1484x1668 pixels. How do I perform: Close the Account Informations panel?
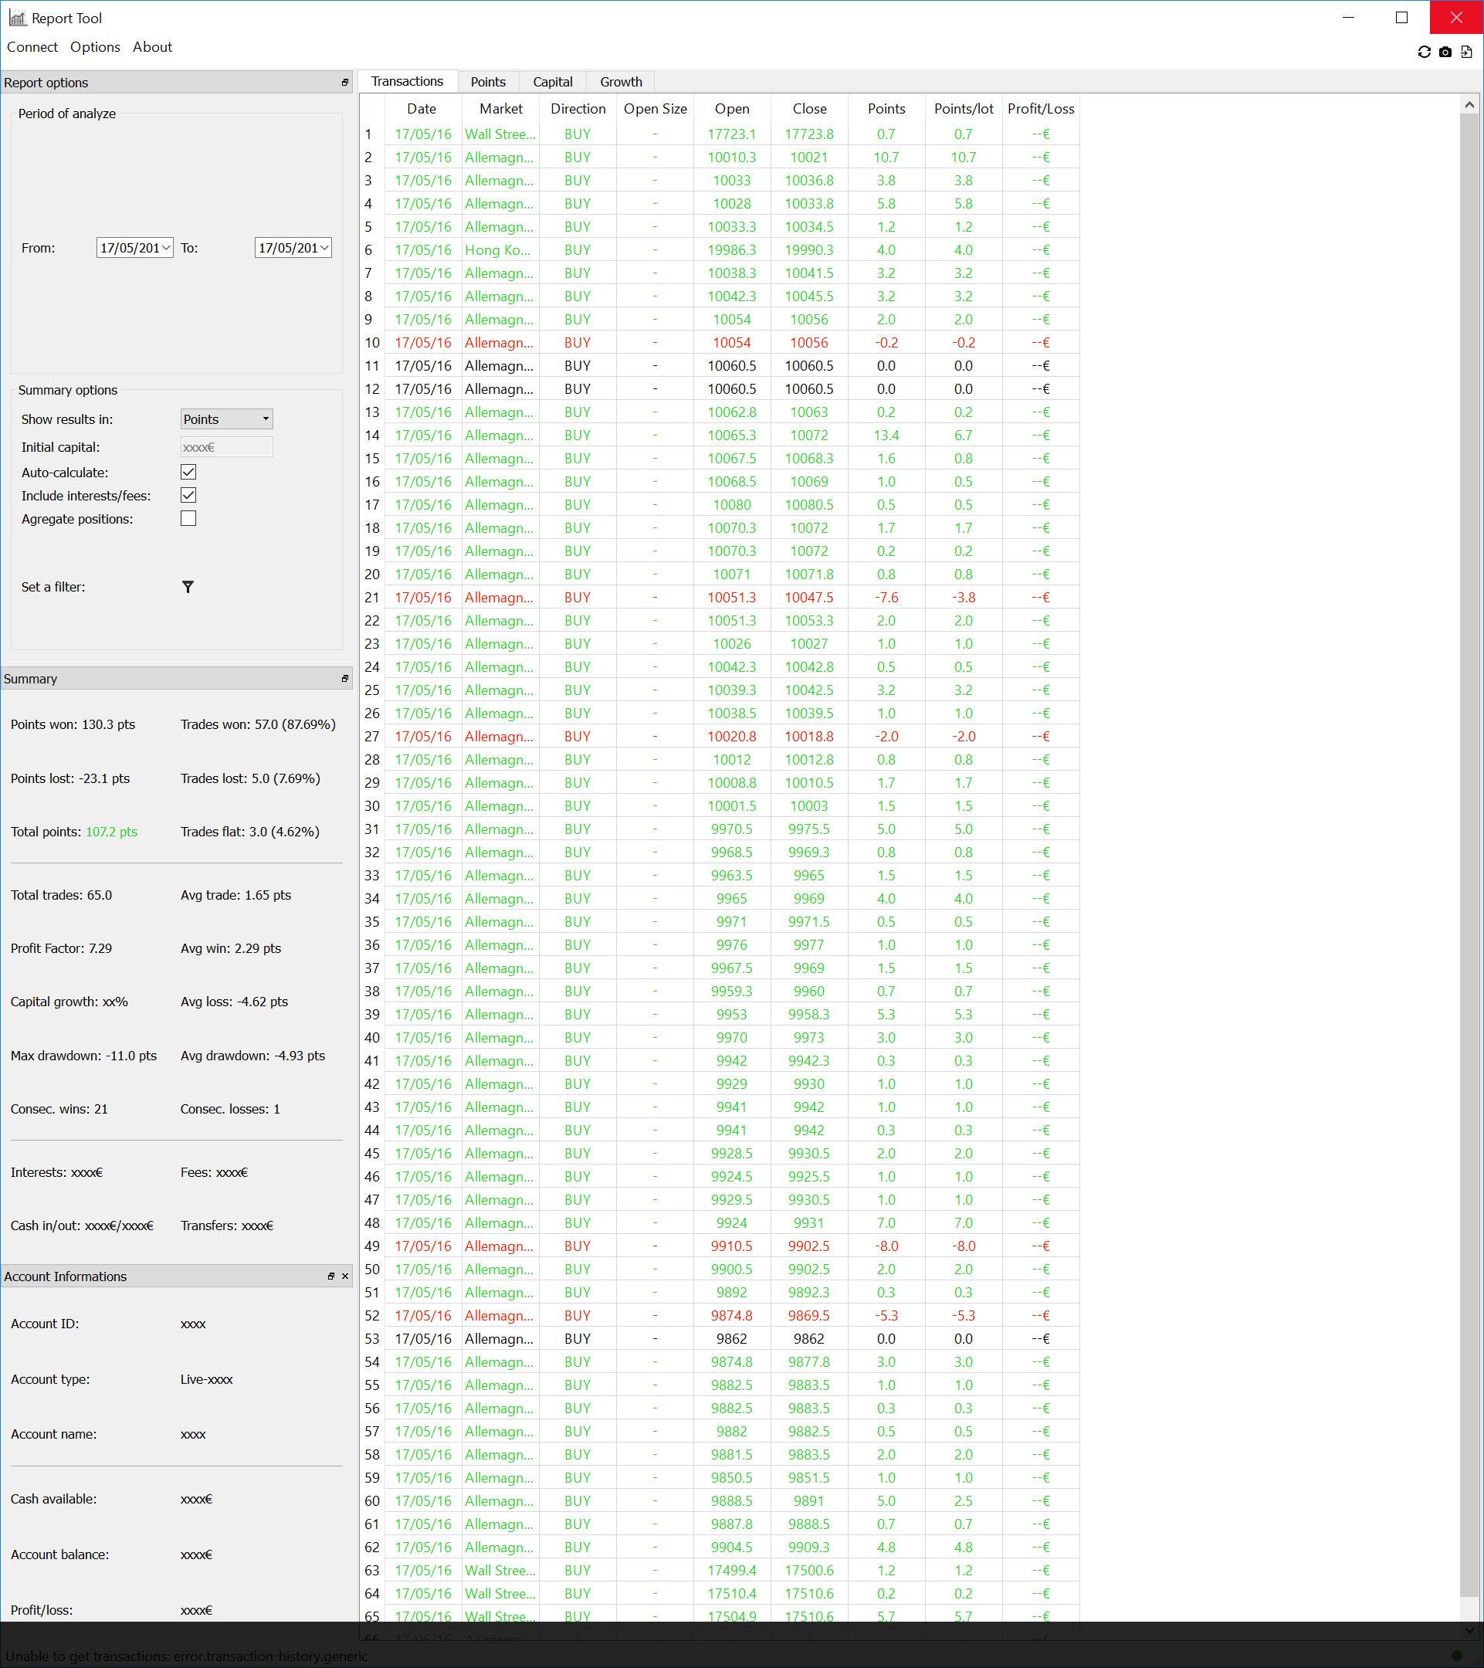pos(345,1276)
